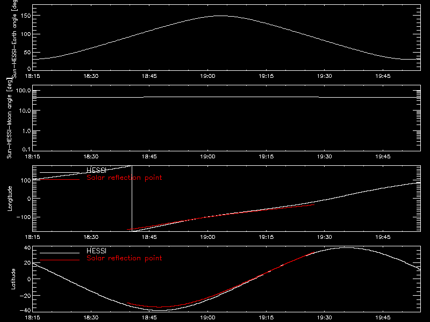
Task: Click the Longitude axis title
Action: pyautogui.click(x=10, y=199)
